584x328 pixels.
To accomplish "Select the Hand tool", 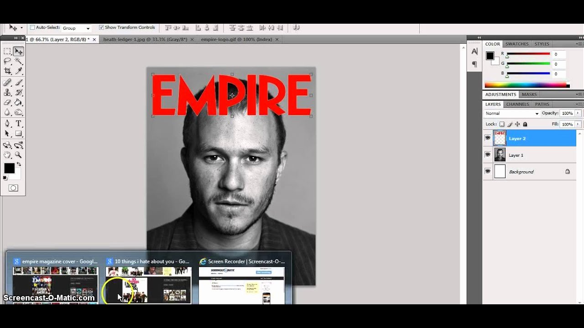I will (7, 155).
